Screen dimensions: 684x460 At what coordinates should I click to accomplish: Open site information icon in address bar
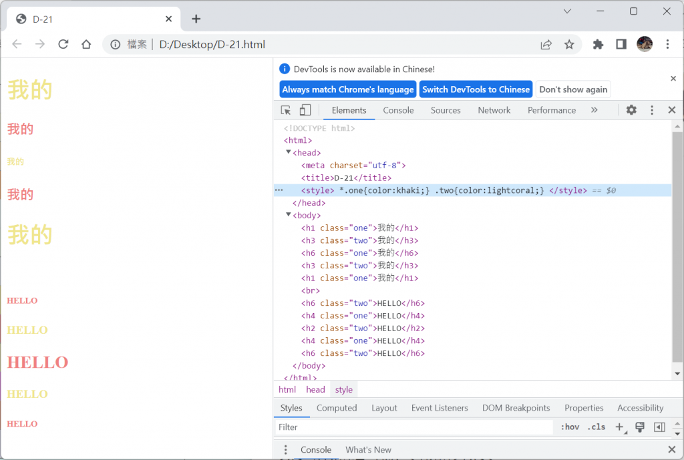tap(115, 45)
